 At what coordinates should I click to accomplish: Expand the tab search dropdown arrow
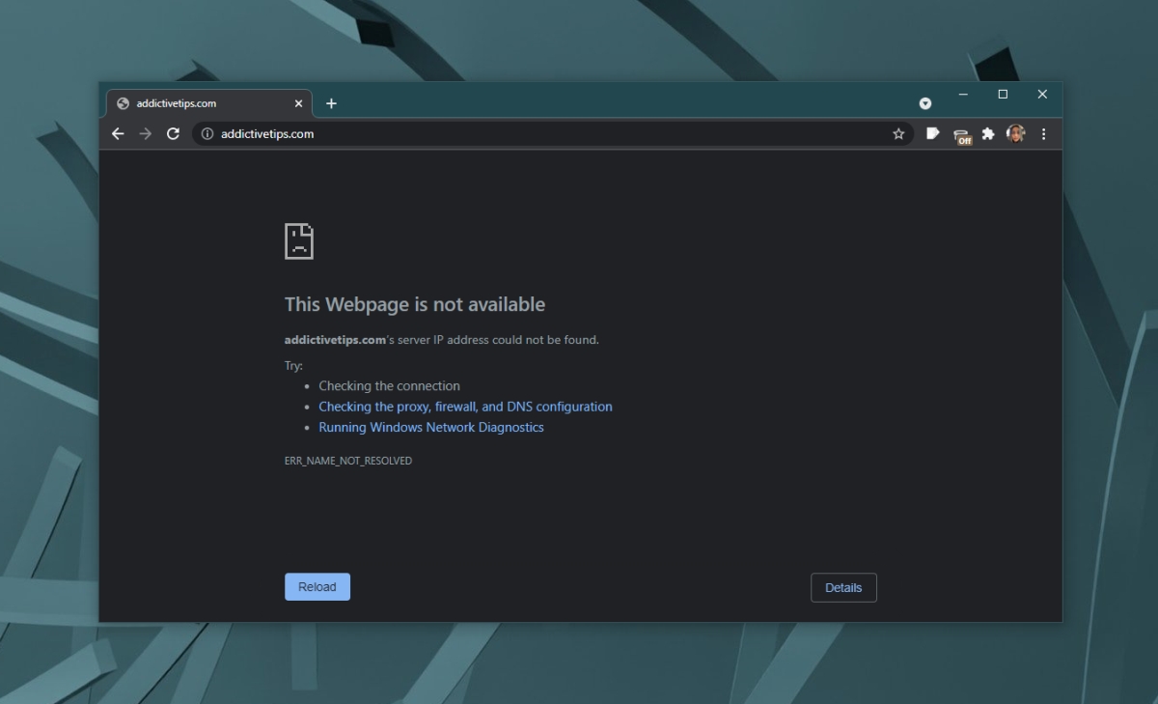(925, 103)
